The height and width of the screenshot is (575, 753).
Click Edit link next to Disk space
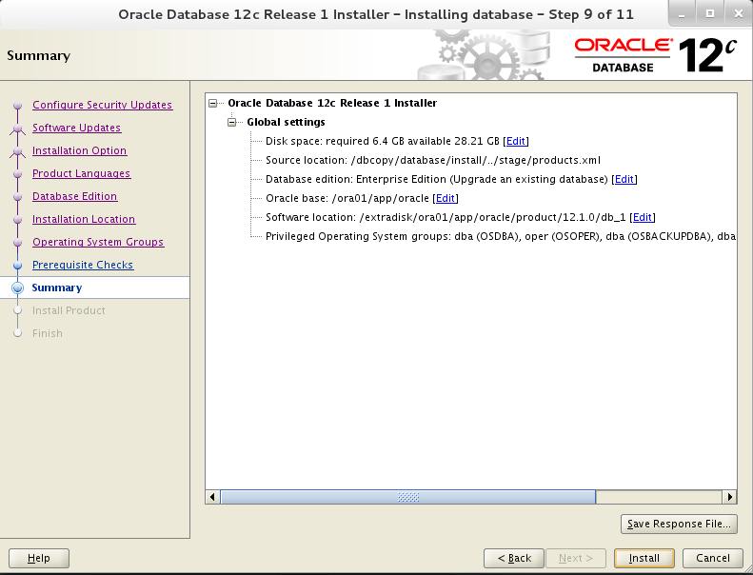516,141
